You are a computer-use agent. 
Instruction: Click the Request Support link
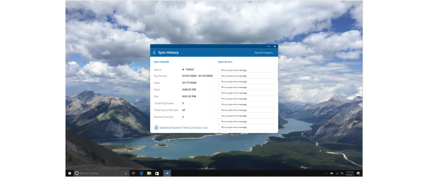pos(264,53)
